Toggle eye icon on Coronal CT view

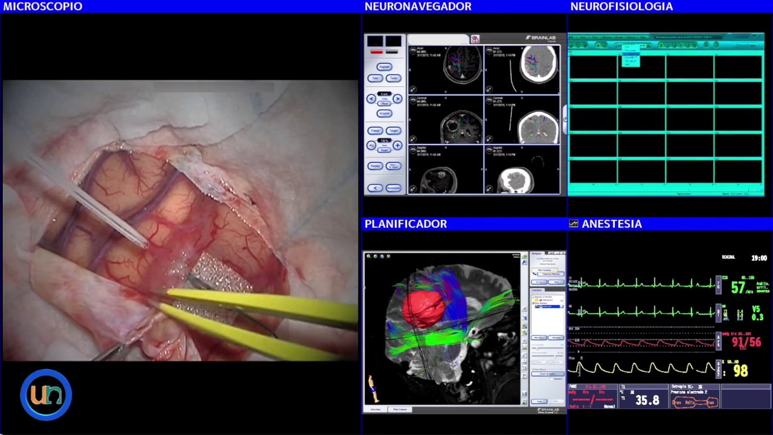[x=489, y=100]
